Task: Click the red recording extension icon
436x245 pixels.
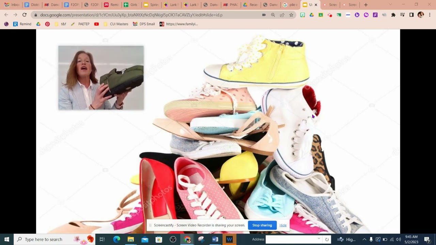Action: 330,15
